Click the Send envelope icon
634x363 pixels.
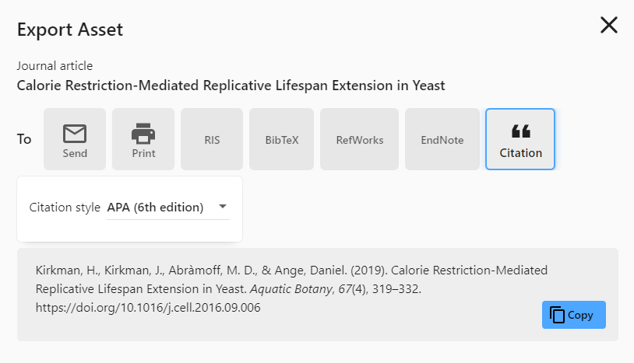pyautogui.click(x=75, y=133)
